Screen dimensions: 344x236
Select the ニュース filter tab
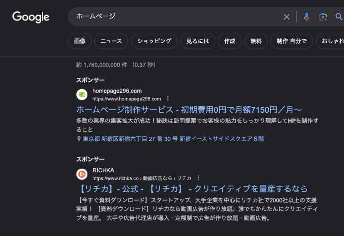pos(111,41)
